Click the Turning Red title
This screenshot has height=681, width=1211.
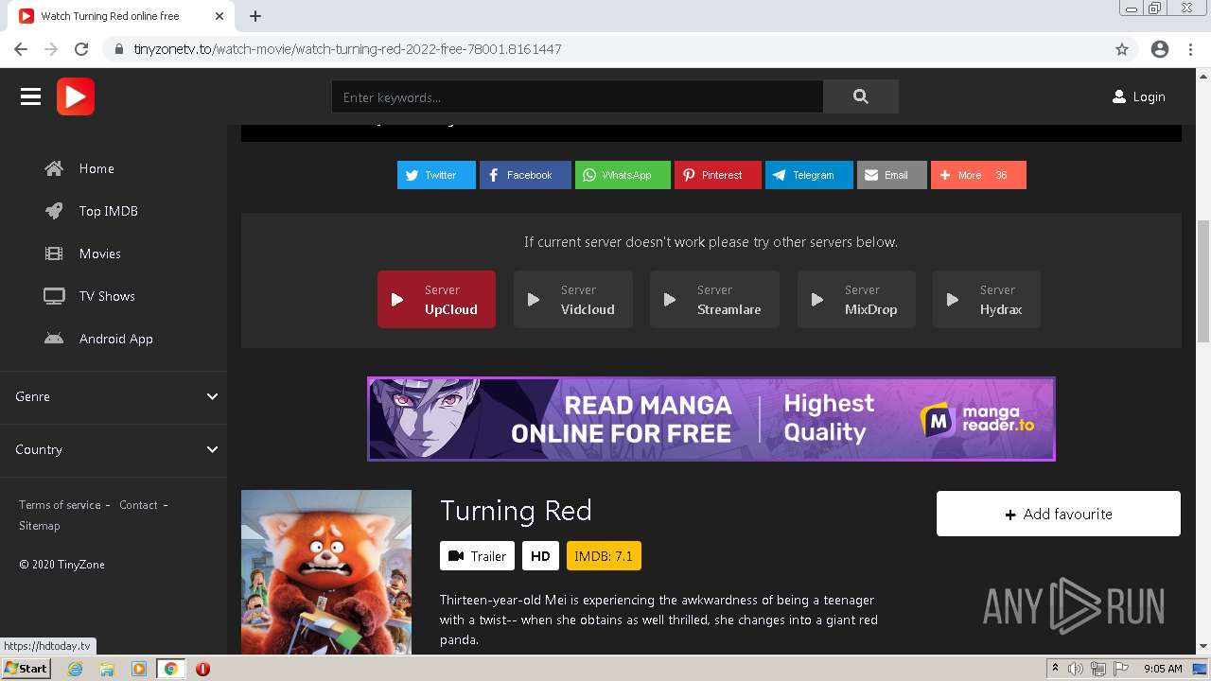pos(516,511)
